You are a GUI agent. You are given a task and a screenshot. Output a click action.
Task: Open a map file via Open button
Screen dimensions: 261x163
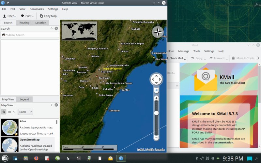[x=9, y=16]
